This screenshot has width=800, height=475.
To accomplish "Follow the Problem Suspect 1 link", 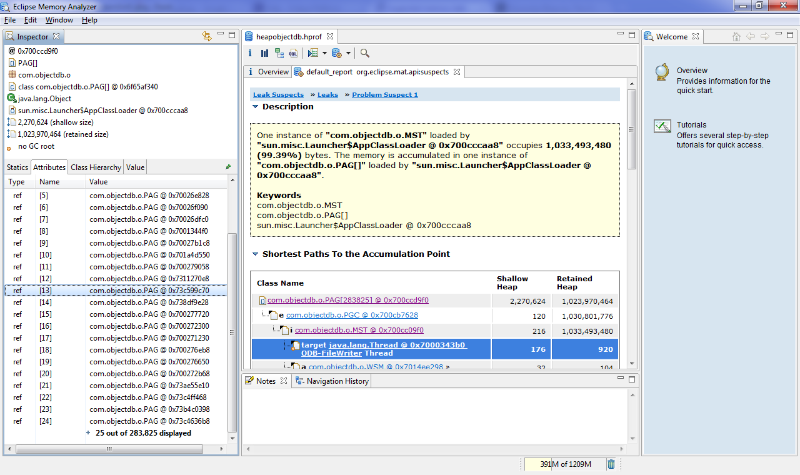I will click(x=385, y=95).
